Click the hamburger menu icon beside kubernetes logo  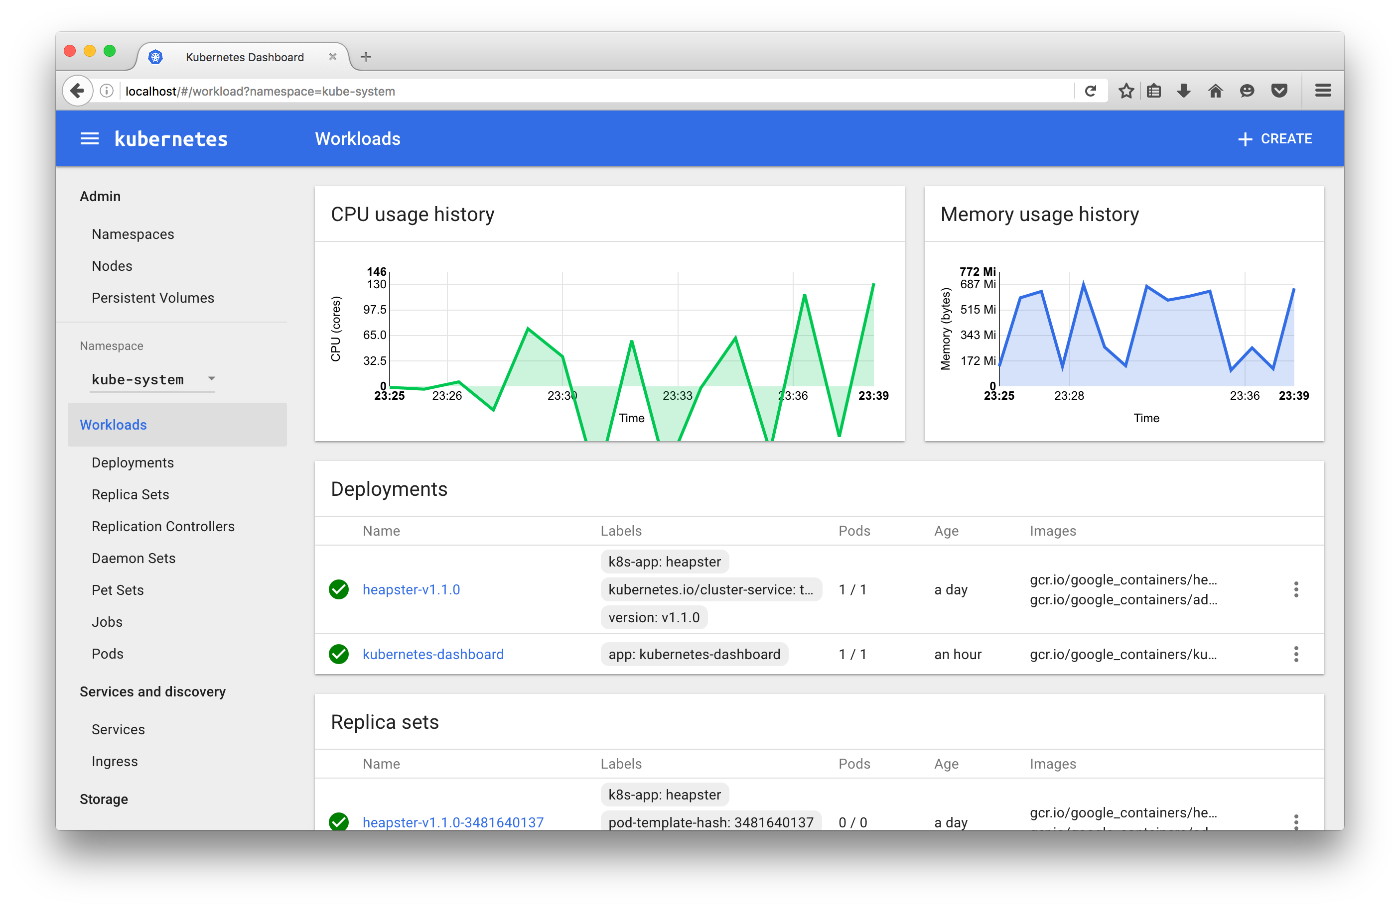[89, 139]
